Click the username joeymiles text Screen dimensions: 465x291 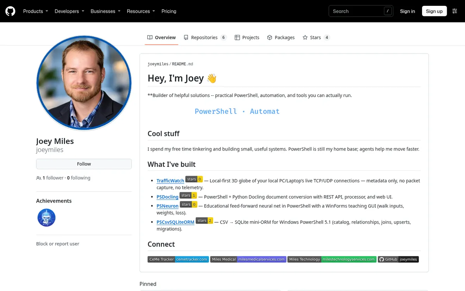click(50, 150)
